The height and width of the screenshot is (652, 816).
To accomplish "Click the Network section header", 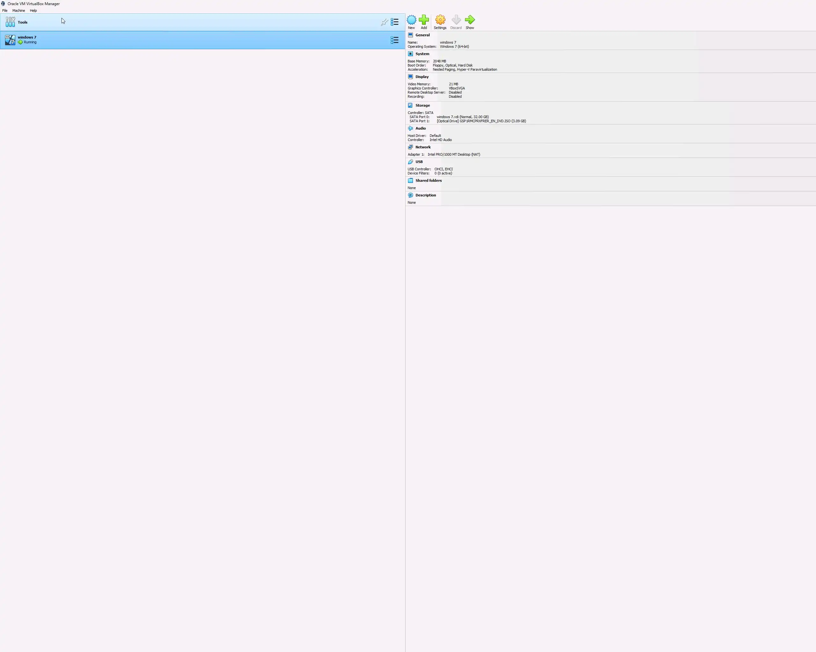I will point(423,147).
